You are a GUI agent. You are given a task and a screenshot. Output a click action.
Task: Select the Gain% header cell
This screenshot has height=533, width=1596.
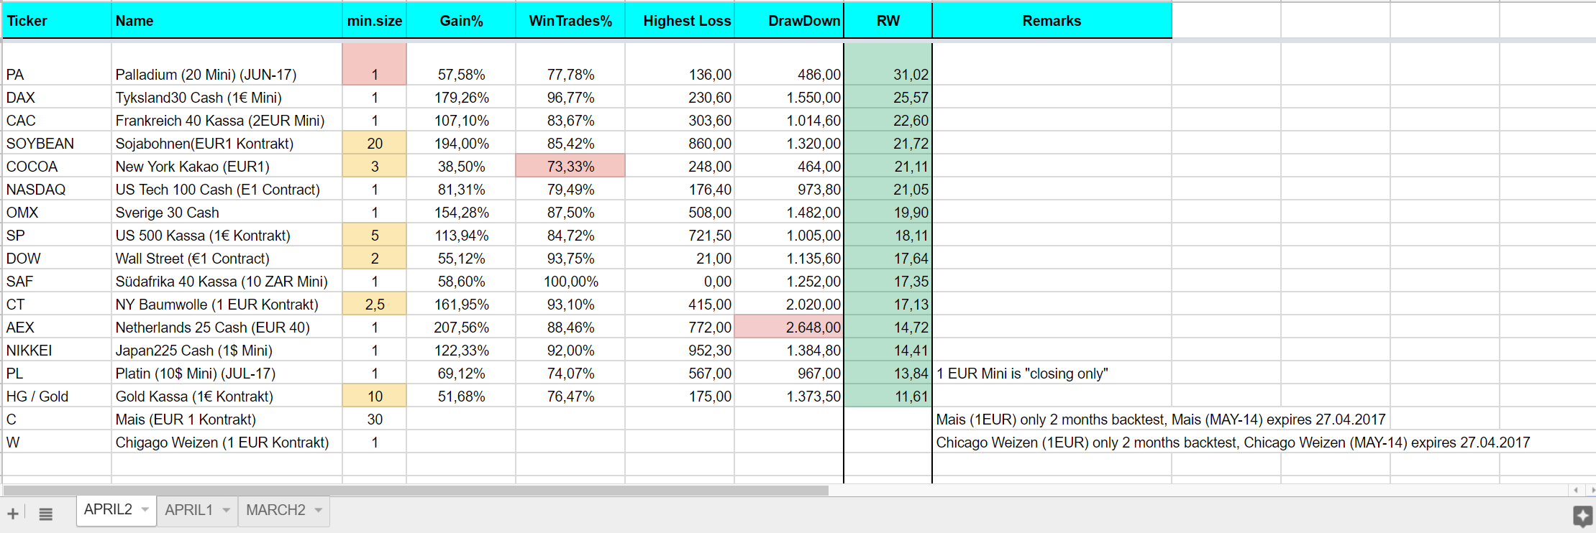[461, 20]
